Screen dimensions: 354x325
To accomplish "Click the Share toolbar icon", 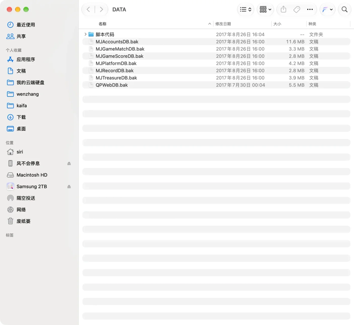I will [283, 10].
